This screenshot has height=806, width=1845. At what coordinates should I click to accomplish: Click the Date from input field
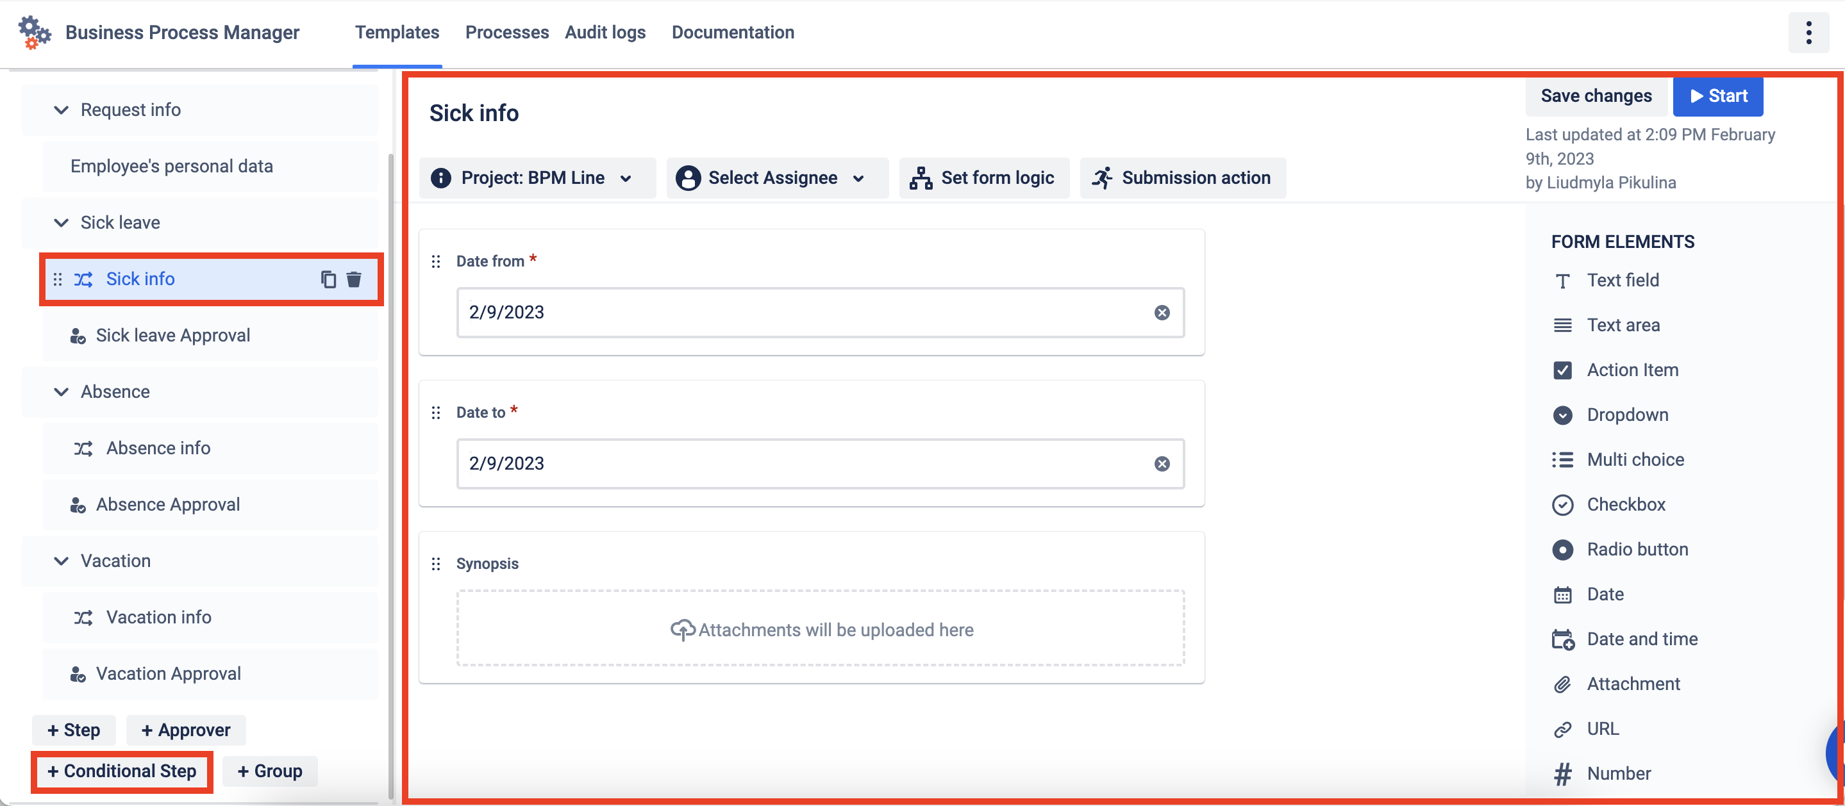coord(802,313)
